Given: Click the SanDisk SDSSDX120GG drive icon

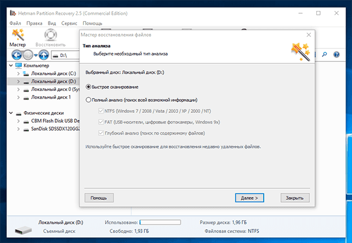Looking at the screenshot, I should click(26, 129).
